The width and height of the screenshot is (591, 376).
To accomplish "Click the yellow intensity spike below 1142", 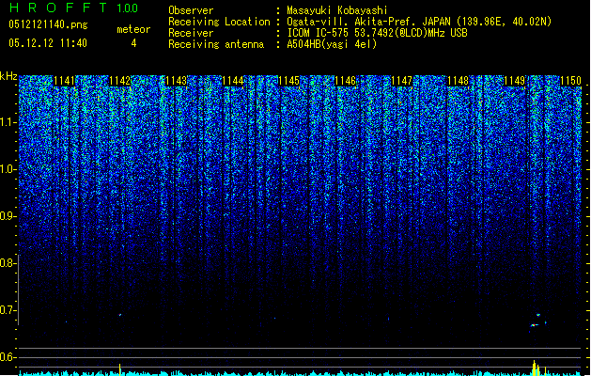I will 120,369.
